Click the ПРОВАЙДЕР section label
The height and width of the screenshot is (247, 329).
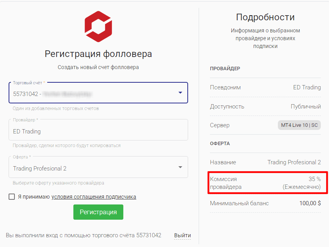coord(225,69)
